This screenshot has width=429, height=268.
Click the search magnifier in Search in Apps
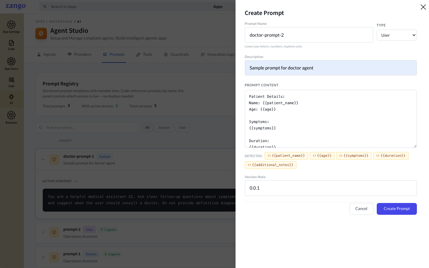coord(45,7)
